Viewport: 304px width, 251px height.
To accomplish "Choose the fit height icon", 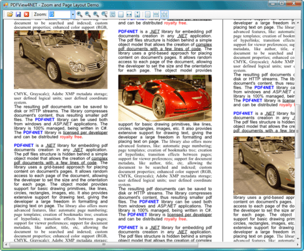I will tap(137, 14).
